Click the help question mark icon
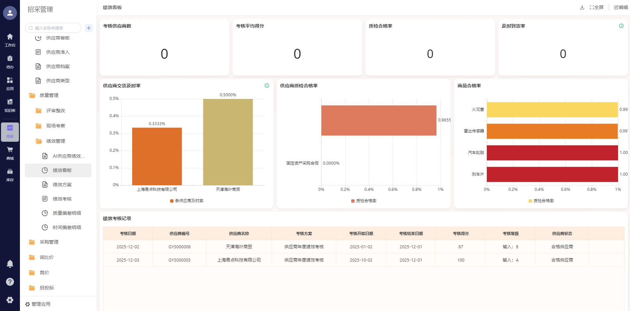Screen dimensions: 630x311 point(10,282)
